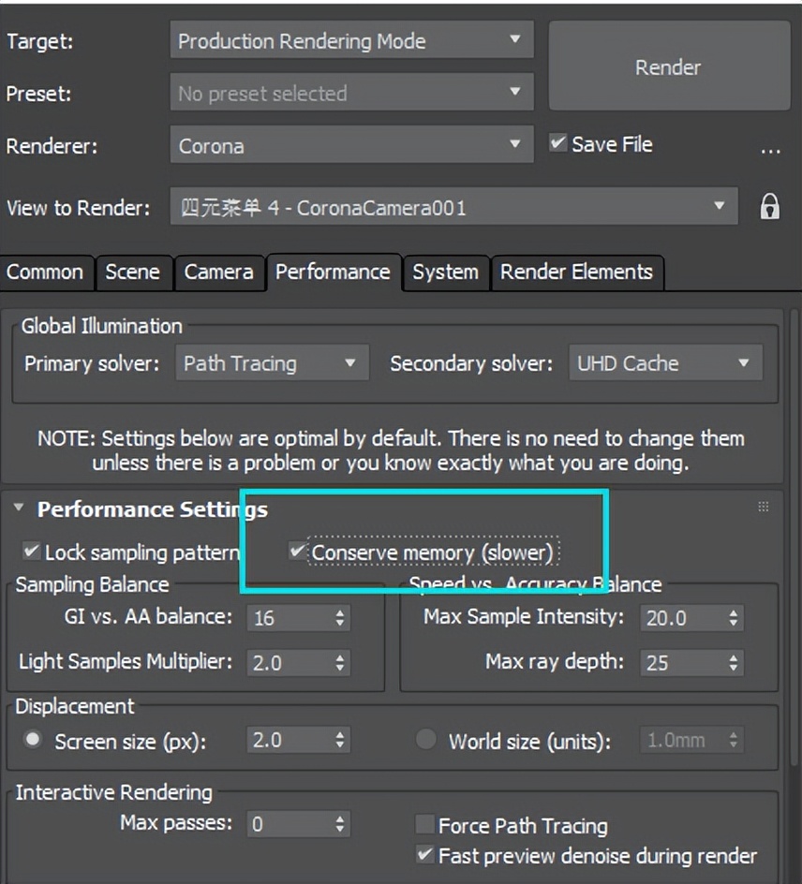802x884 pixels.
Task: Switch to the Camera tab
Action: pyautogui.click(x=219, y=273)
